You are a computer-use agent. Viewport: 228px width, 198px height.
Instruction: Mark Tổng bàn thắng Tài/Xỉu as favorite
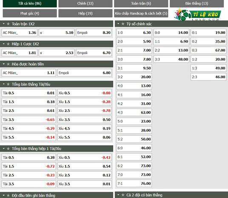pyautogui.click(x=8, y=84)
